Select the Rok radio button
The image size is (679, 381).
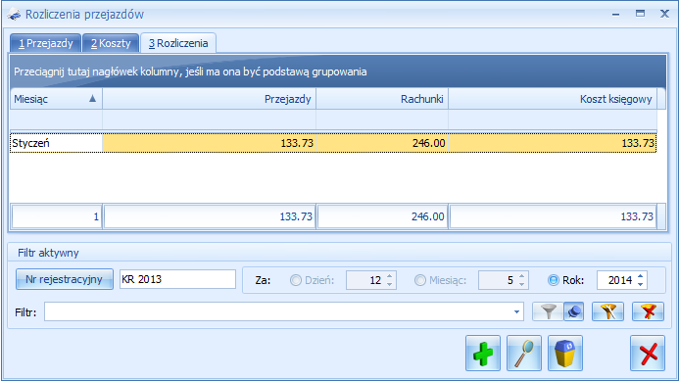pos(554,280)
